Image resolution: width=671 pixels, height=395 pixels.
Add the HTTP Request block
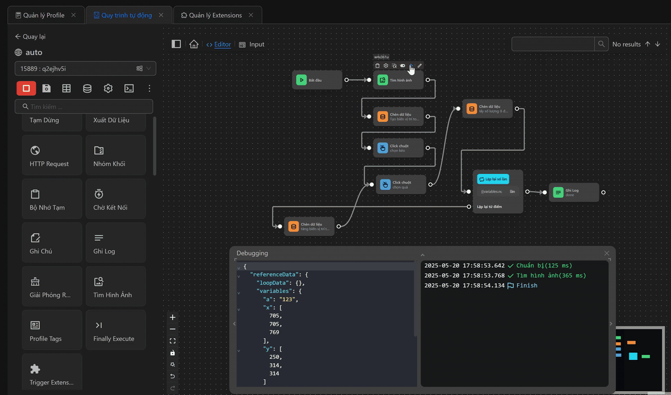tap(52, 156)
